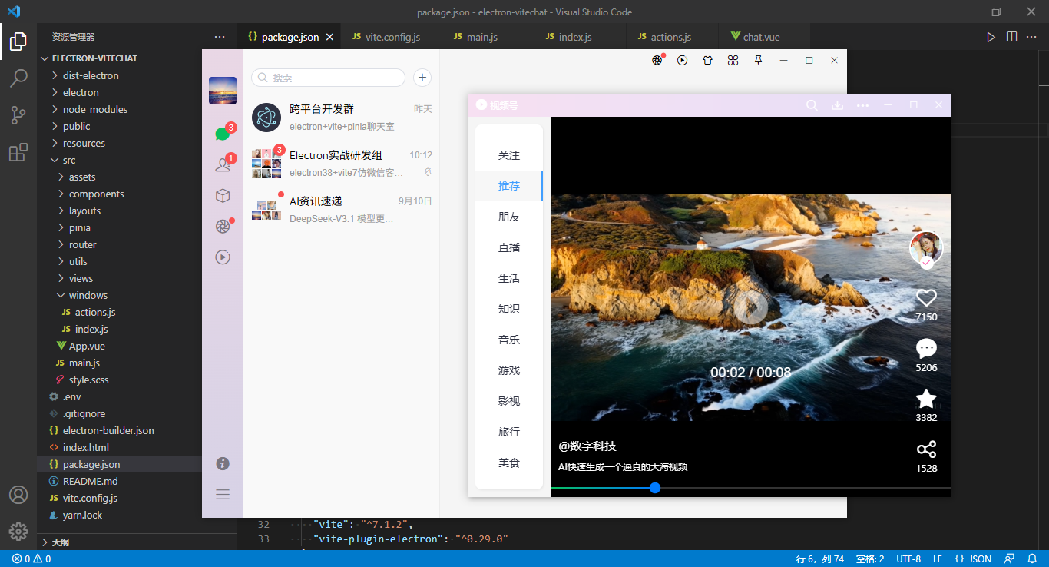Pin the chat window with the pin icon
1049x567 pixels.
click(758, 60)
